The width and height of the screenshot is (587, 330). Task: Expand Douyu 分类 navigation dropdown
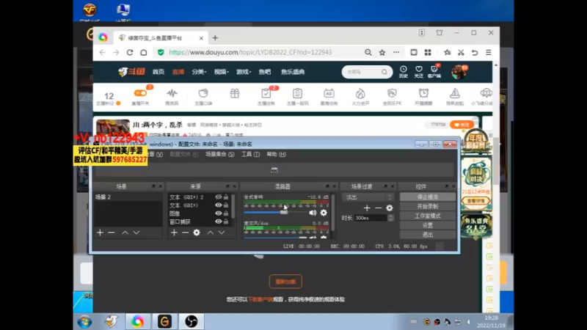click(x=199, y=72)
